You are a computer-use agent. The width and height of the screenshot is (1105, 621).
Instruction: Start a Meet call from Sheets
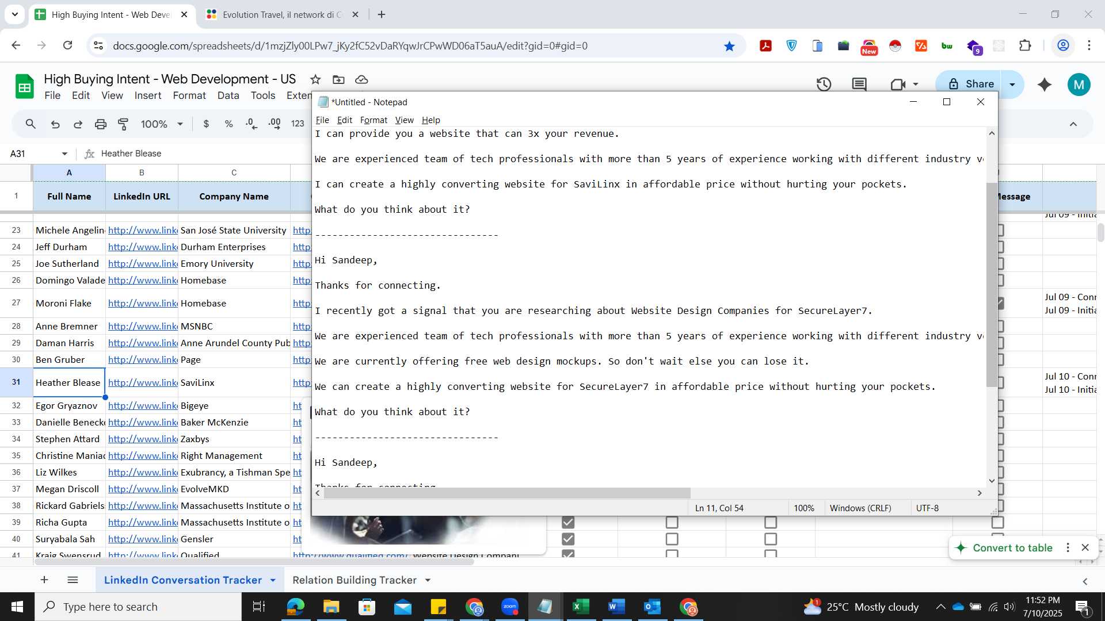[x=898, y=84]
